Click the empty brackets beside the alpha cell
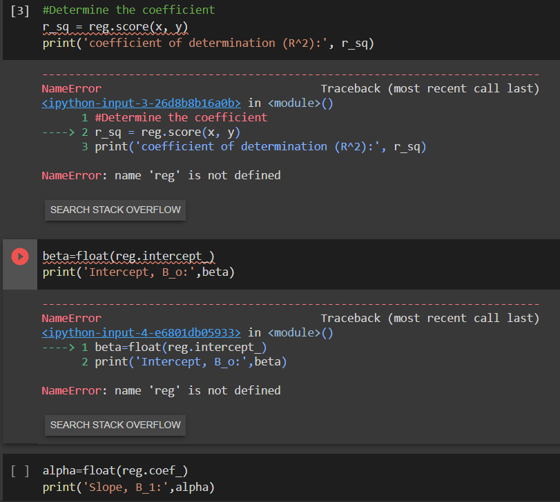The width and height of the screenshot is (560, 502). (19, 470)
